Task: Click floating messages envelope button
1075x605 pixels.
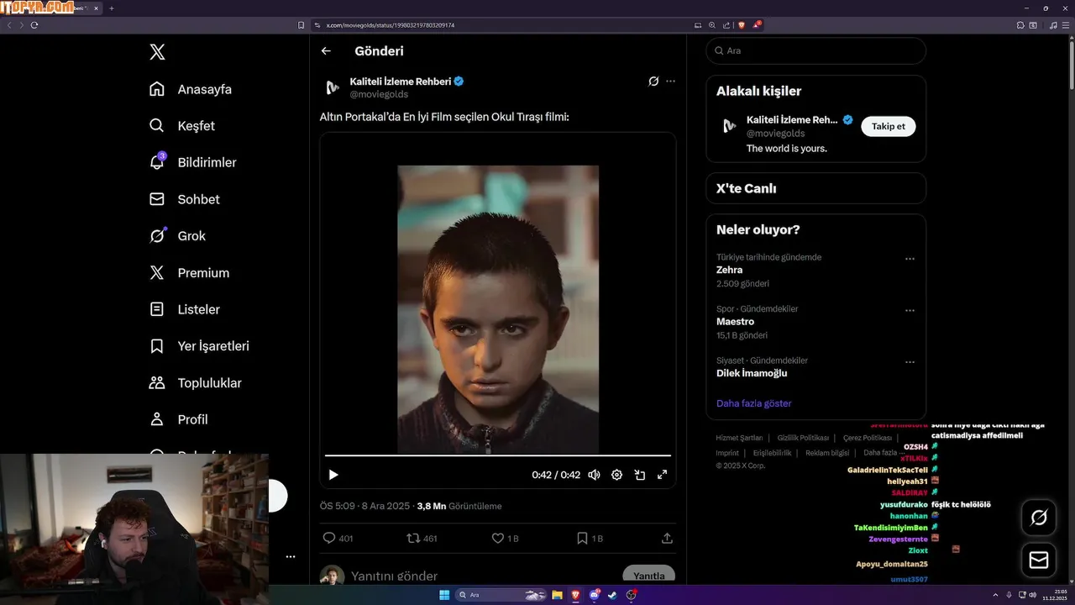Action: tap(1039, 560)
